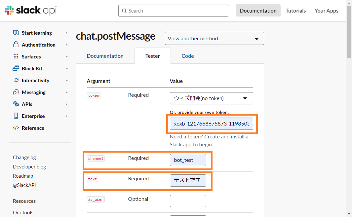The width and height of the screenshot is (352, 217).
Task: Click the 'Your Apps' navigation item
Action: point(326,11)
